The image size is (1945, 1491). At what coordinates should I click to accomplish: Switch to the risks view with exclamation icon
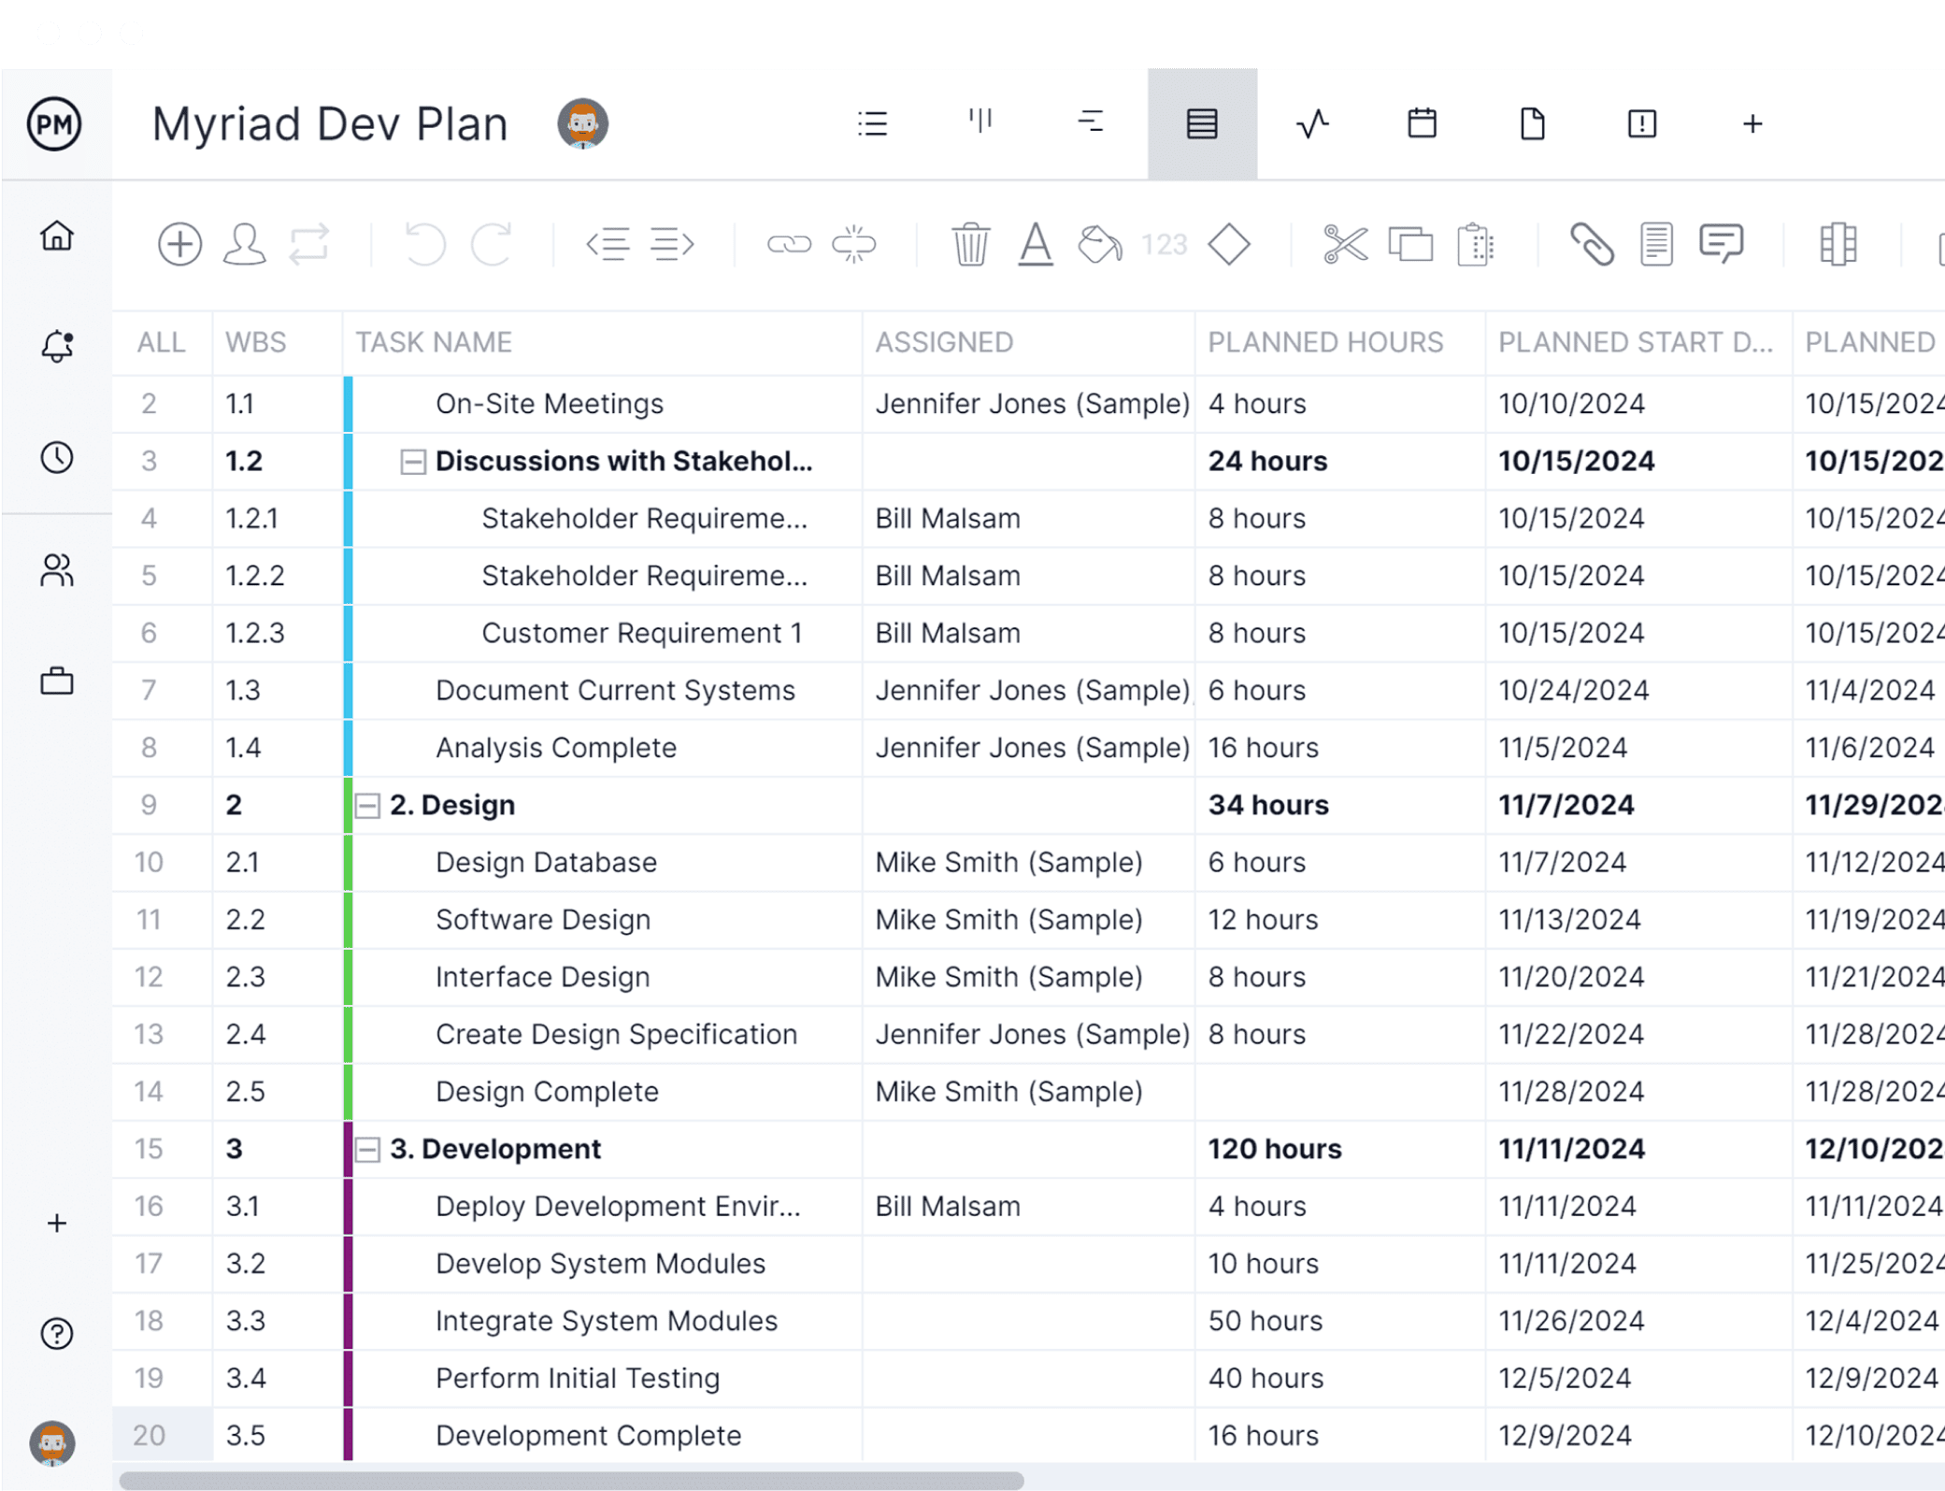tap(1642, 122)
